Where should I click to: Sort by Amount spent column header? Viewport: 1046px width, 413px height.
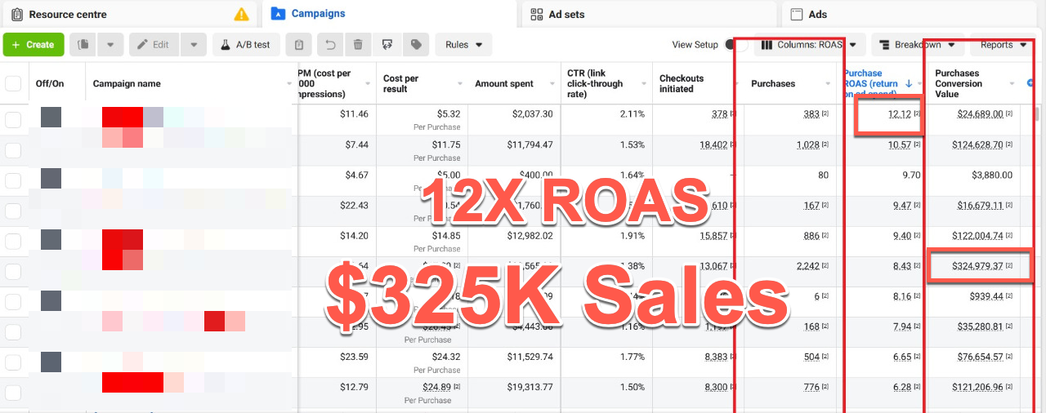pos(504,83)
